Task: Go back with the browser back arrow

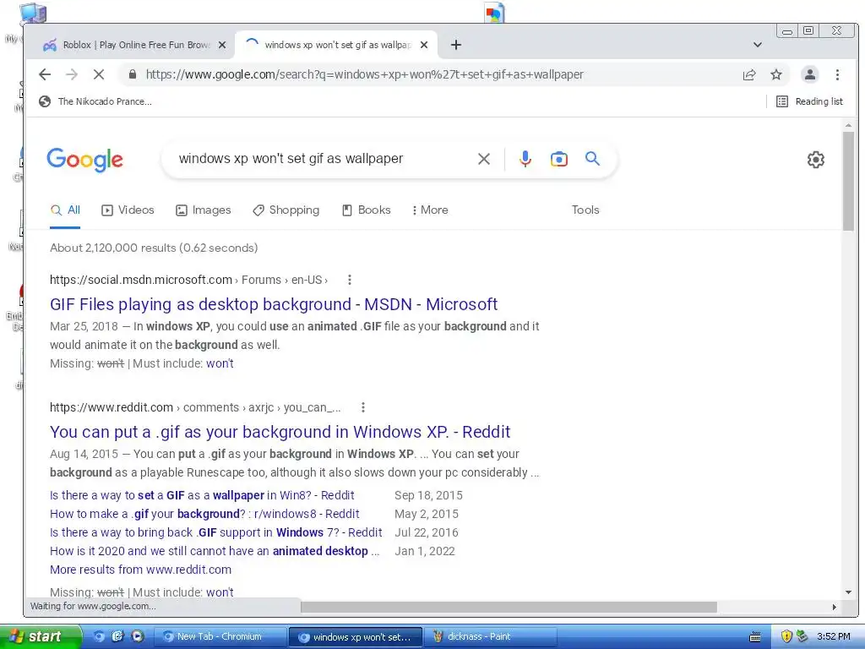Action: tap(45, 74)
